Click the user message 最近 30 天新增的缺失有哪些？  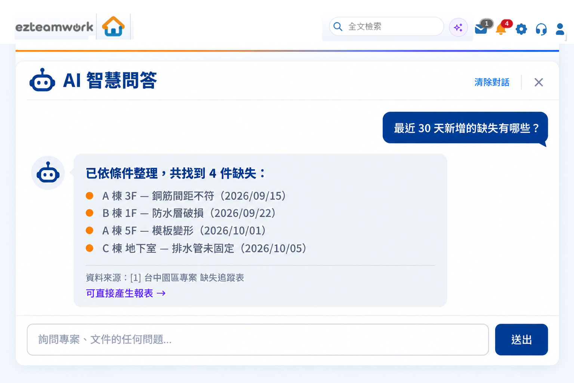pos(465,128)
